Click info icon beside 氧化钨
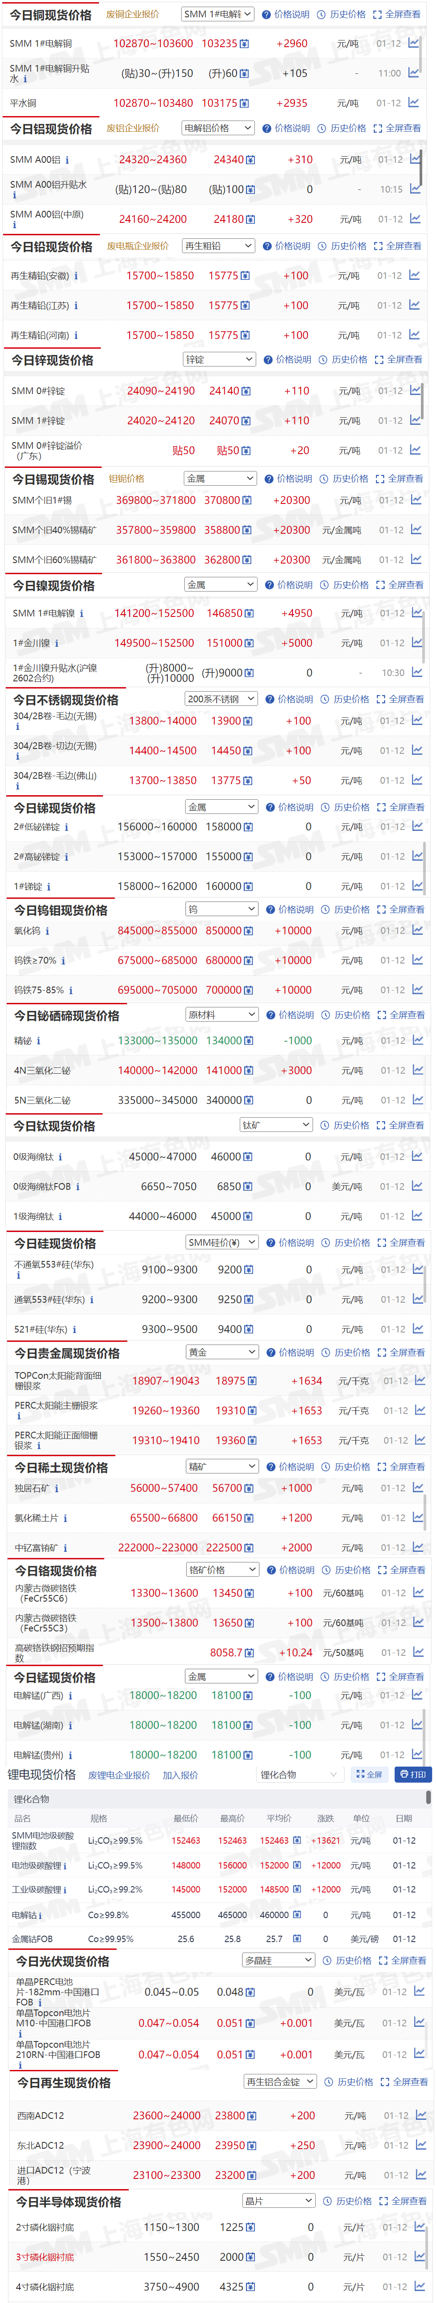The image size is (436, 2303). point(47,931)
